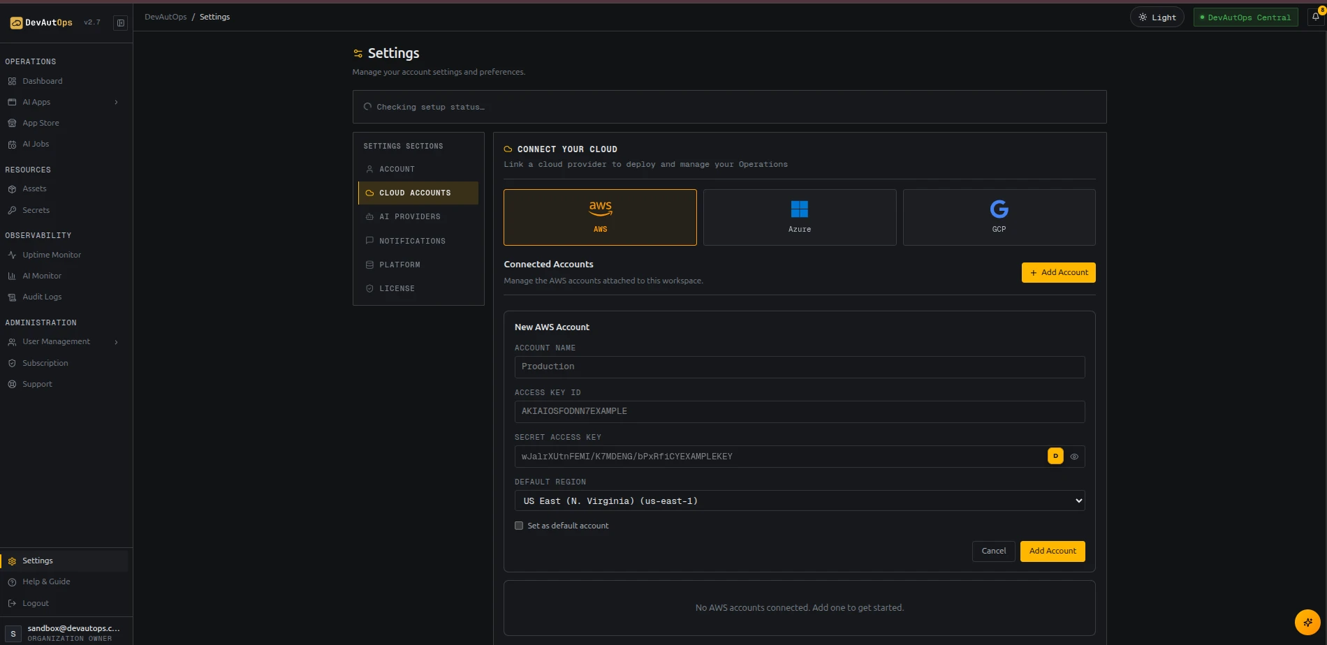Switch to Light theme

coord(1157,17)
